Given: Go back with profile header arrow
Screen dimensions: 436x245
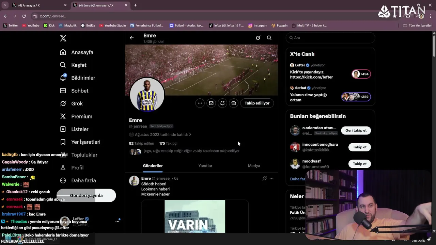Looking at the screenshot, I should click(132, 38).
